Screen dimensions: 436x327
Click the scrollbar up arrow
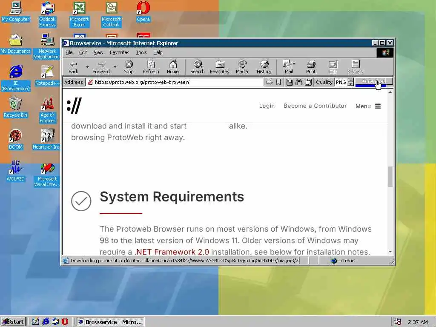point(390,92)
